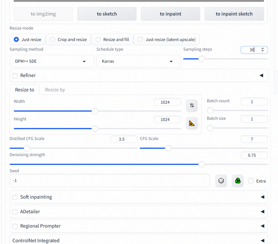Click the Height slider handle
Viewport: 278px width, 244px height.
pyautogui.click(x=95, y=129)
